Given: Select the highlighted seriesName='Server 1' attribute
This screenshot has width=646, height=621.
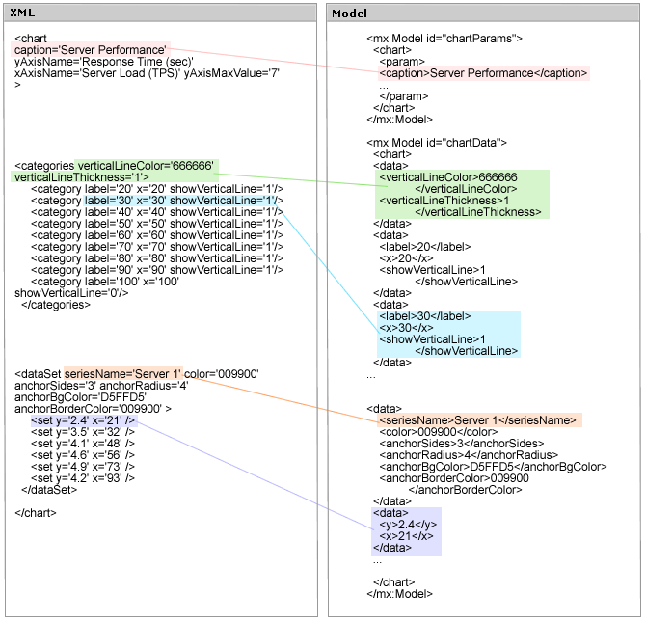Looking at the screenshot, I should pyautogui.click(x=122, y=374).
